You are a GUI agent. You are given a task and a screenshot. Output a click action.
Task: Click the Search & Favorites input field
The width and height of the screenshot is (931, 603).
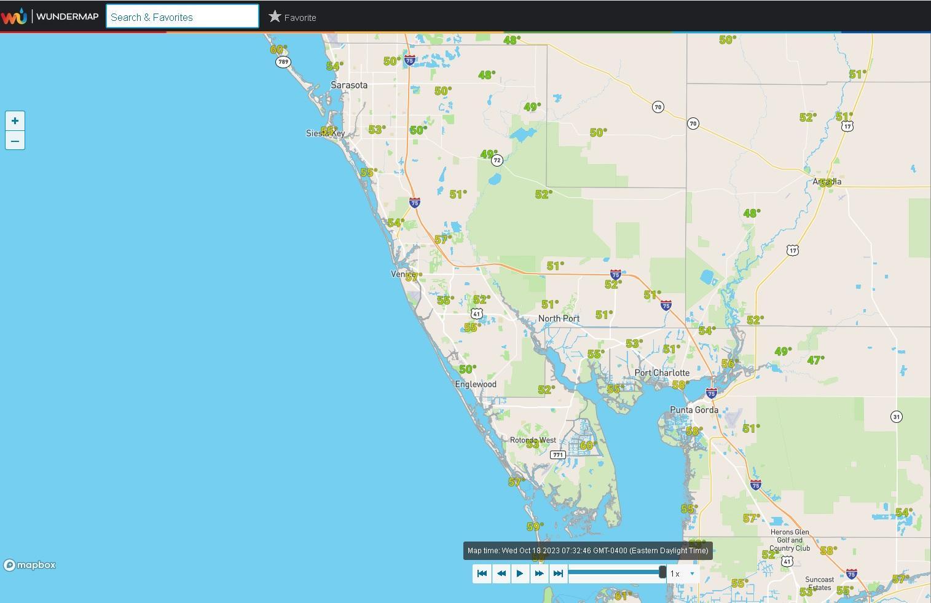(183, 17)
